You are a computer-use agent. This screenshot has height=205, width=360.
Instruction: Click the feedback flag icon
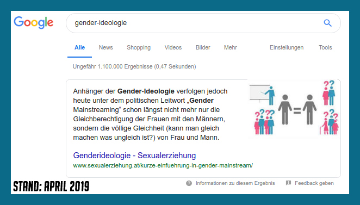[x=288, y=183]
